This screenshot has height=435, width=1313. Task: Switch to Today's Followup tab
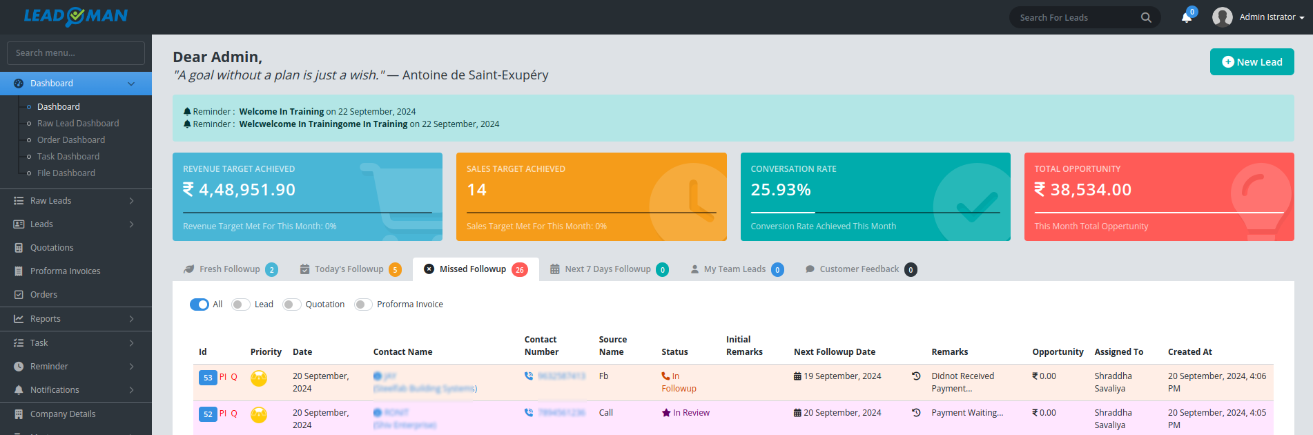[x=349, y=269]
